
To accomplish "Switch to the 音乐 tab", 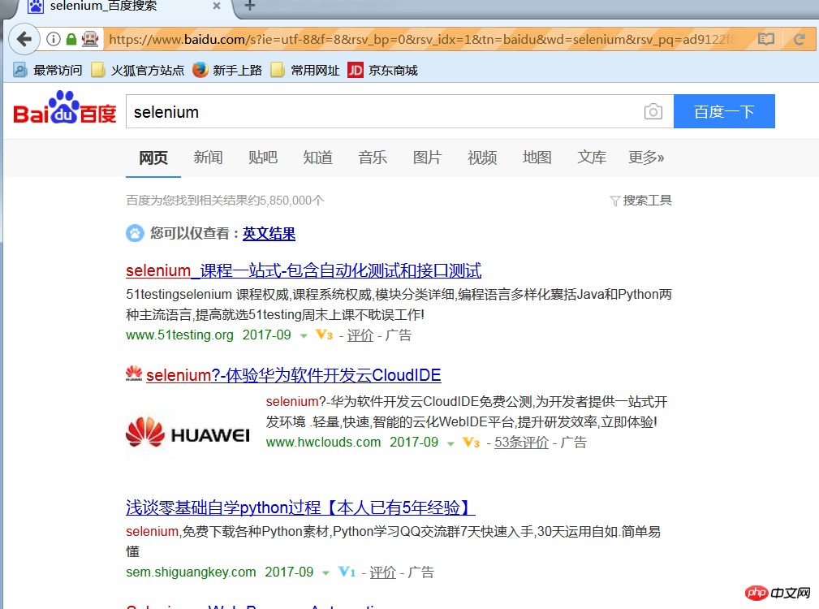I will (x=373, y=158).
